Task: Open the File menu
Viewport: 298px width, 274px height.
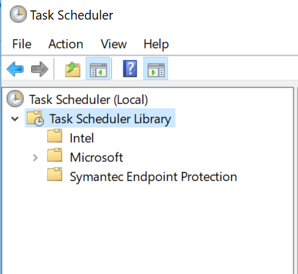Action: click(22, 44)
